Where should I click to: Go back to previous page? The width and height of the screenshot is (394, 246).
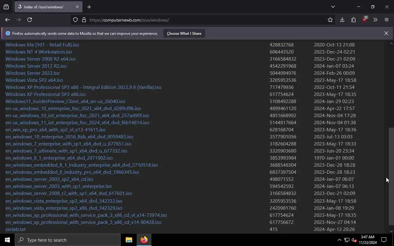(x=7, y=20)
